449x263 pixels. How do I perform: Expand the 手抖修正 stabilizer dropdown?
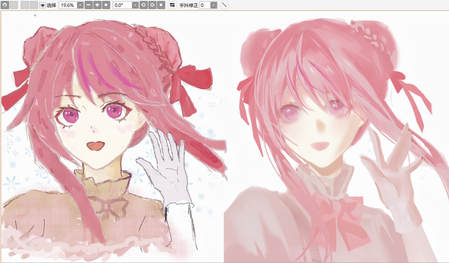tap(213, 5)
